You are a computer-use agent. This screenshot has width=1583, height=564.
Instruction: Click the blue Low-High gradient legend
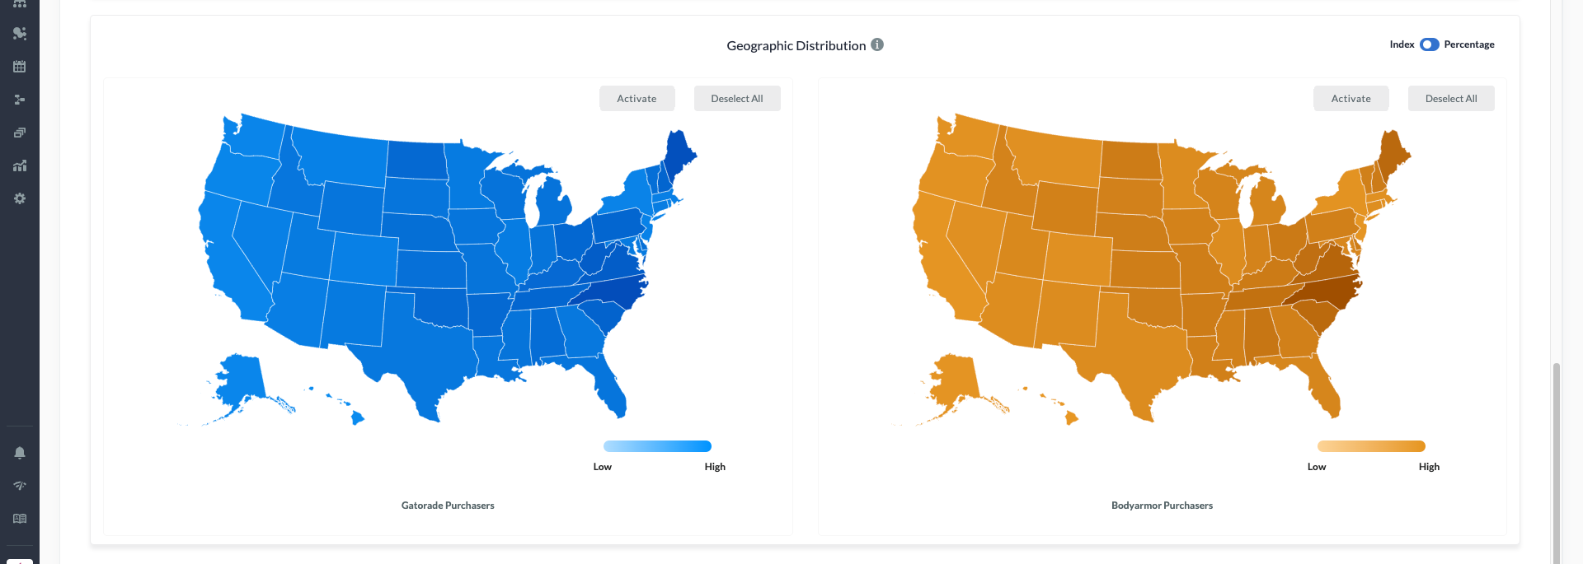tap(657, 446)
